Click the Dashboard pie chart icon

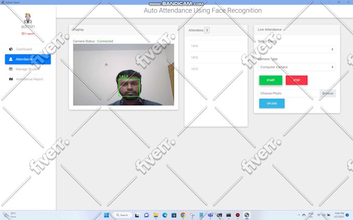(11, 49)
